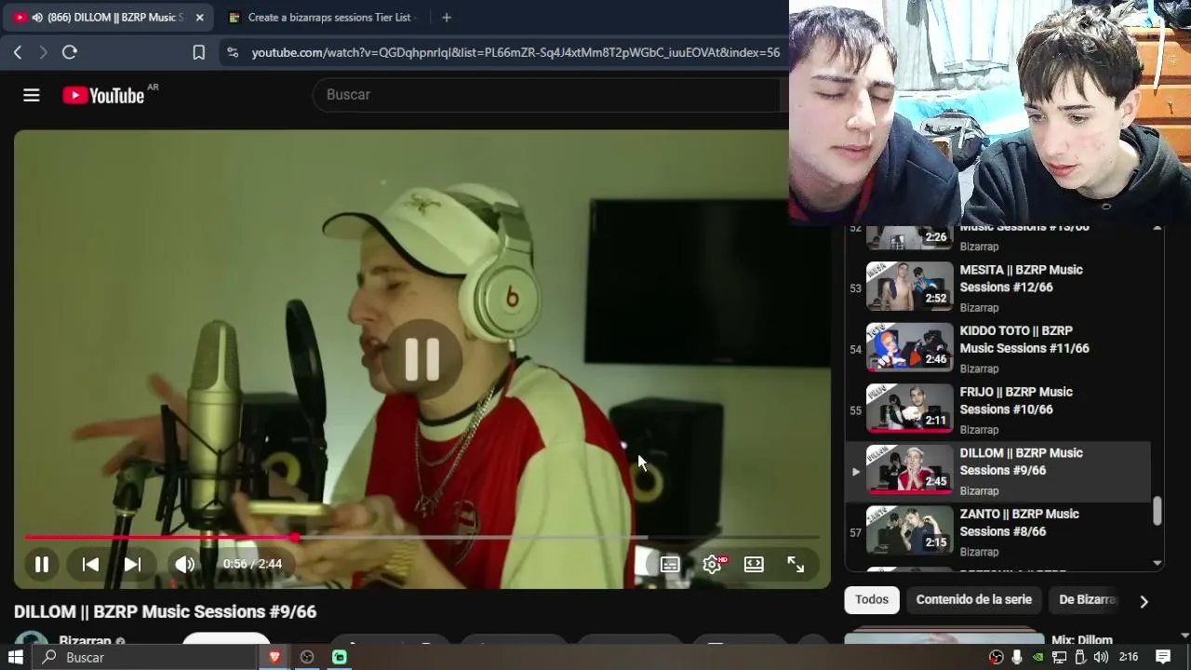Open the green taskbar app icon
The image size is (1191, 670).
pyautogui.click(x=340, y=657)
